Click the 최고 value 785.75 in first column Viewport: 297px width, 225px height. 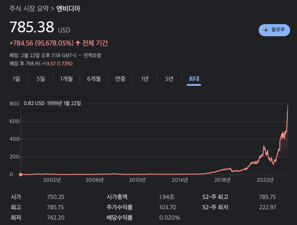click(55, 207)
